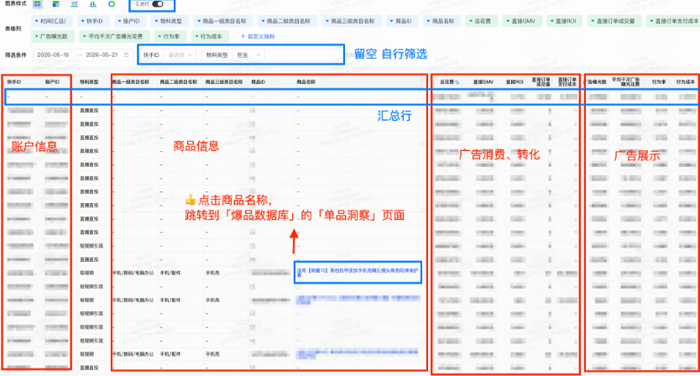Open the 商品二级类目名称 column chip
The width and height of the screenshot is (700, 376).
tap(288, 21)
